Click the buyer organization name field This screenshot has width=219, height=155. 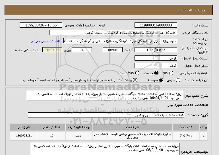(113, 32)
